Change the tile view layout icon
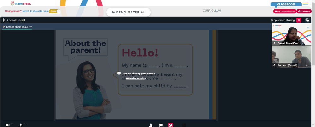315x127 pixels. pos(307,20)
